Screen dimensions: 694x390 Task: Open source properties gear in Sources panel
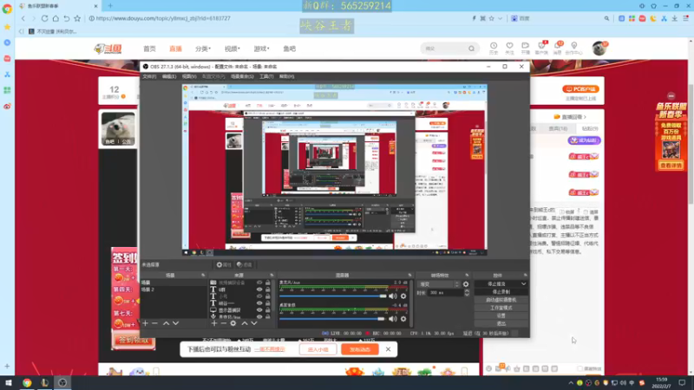coord(233,323)
